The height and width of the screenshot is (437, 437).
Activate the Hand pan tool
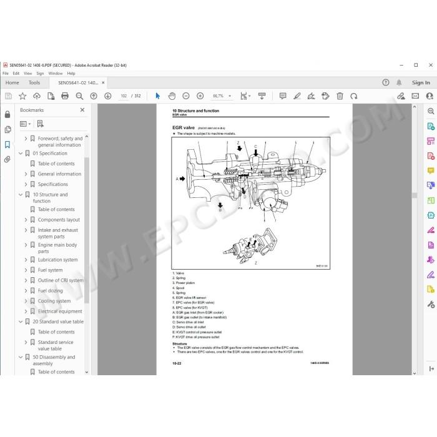pos(172,96)
